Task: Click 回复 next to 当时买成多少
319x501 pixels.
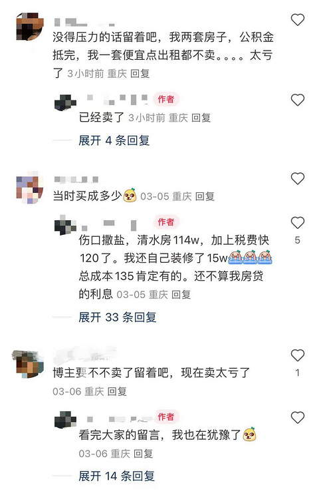Action: coord(205,196)
